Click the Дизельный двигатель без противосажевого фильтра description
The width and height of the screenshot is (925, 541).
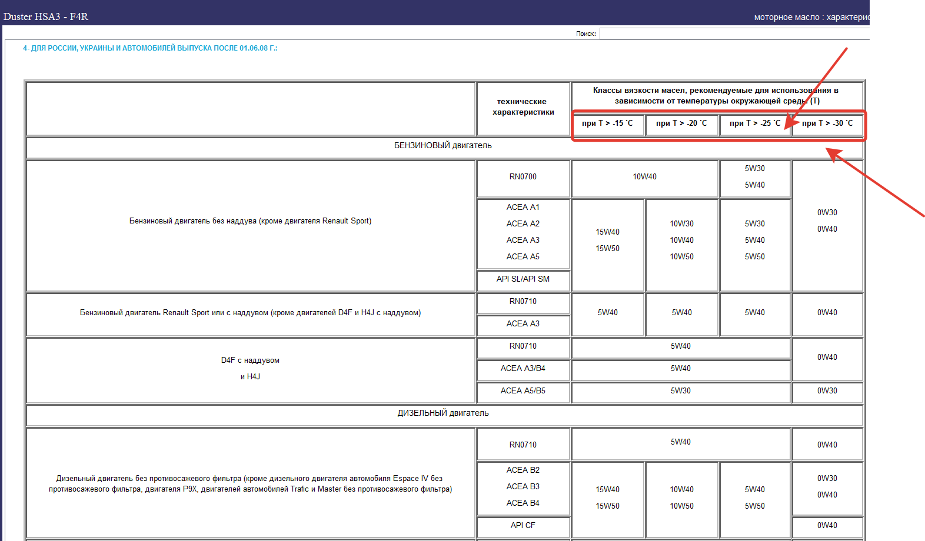point(250,483)
